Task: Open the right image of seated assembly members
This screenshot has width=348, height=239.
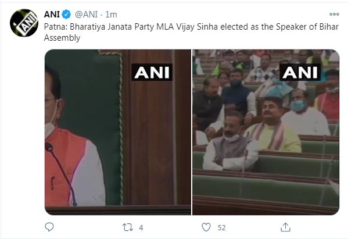Action: [x=266, y=132]
